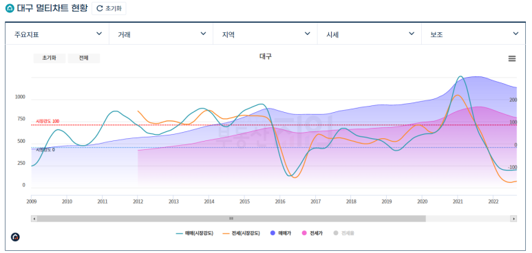Click the round house logo below chart

coord(15,236)
